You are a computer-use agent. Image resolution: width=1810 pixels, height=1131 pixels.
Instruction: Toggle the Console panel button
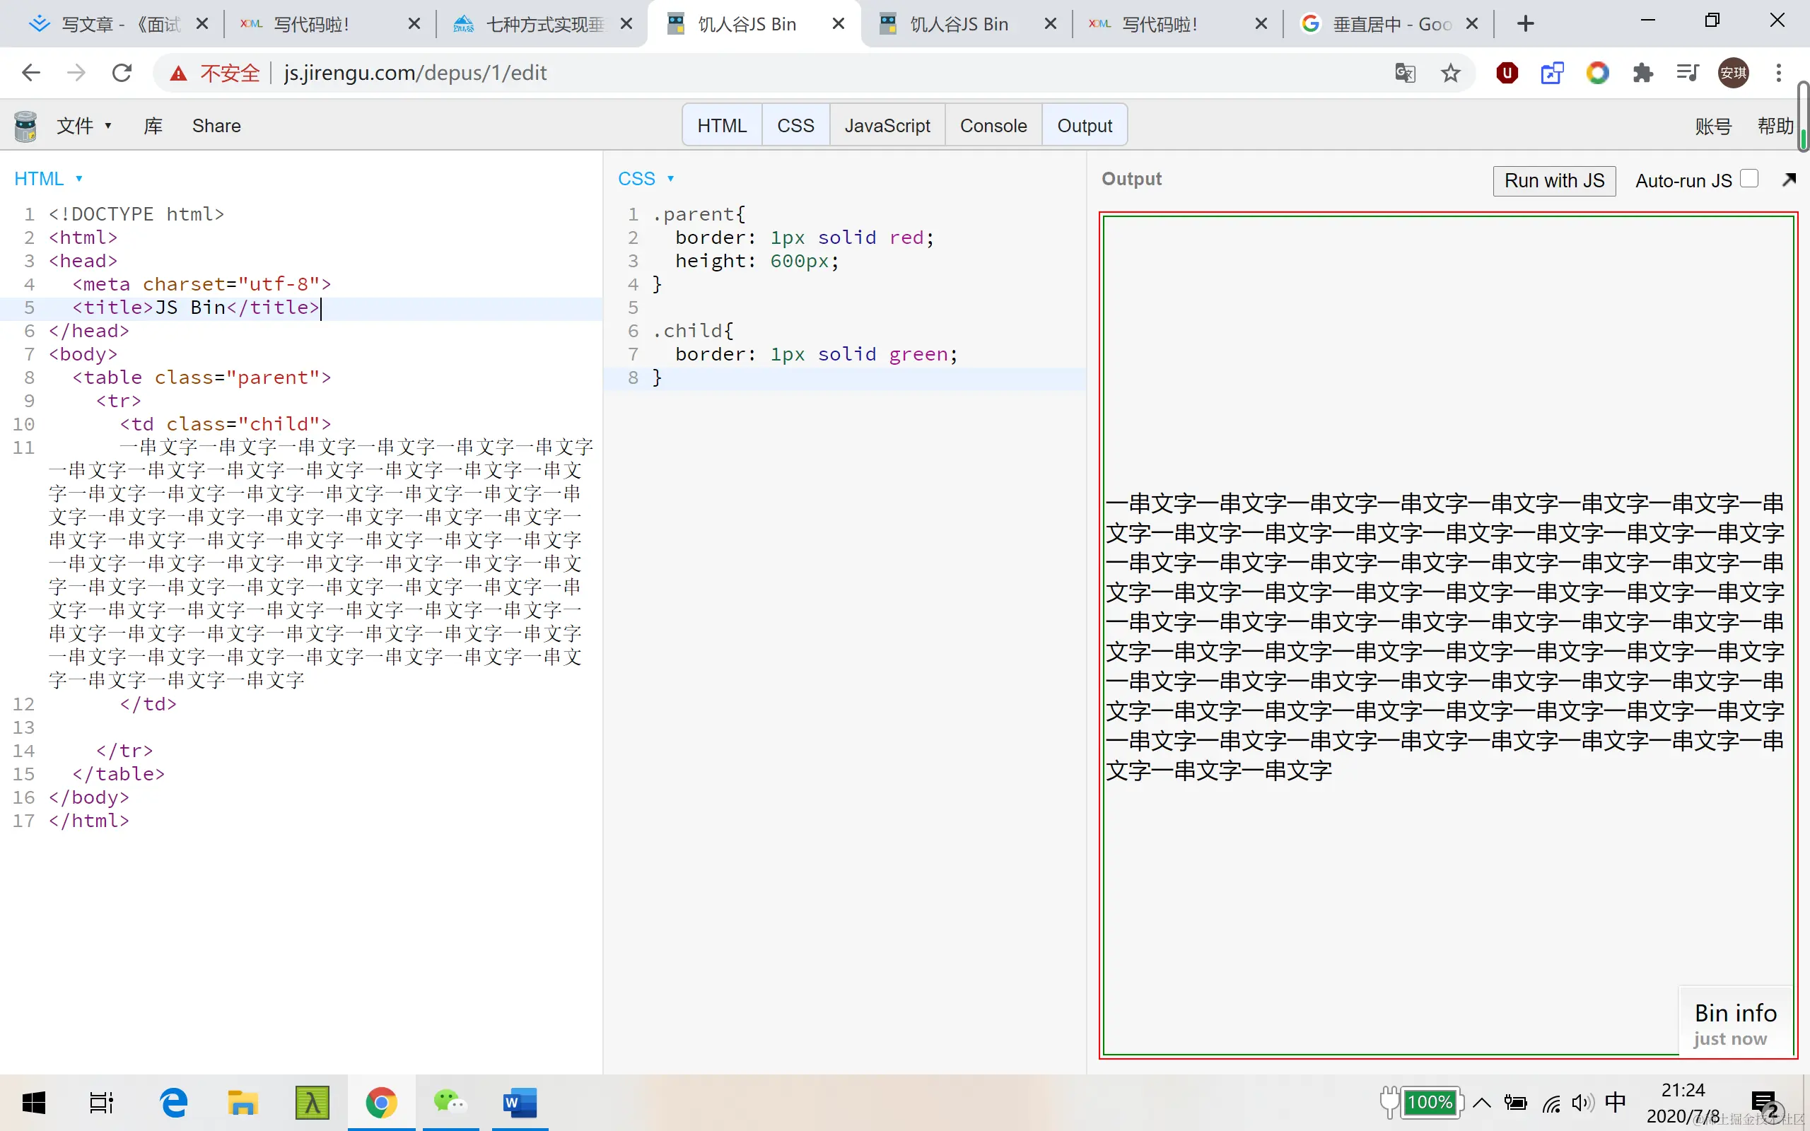click(993, 126)
